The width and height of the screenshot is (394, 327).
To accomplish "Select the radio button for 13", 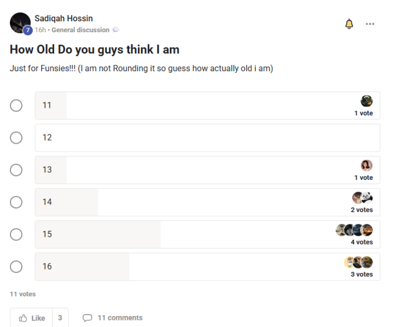I will click(x=16, y=170).
